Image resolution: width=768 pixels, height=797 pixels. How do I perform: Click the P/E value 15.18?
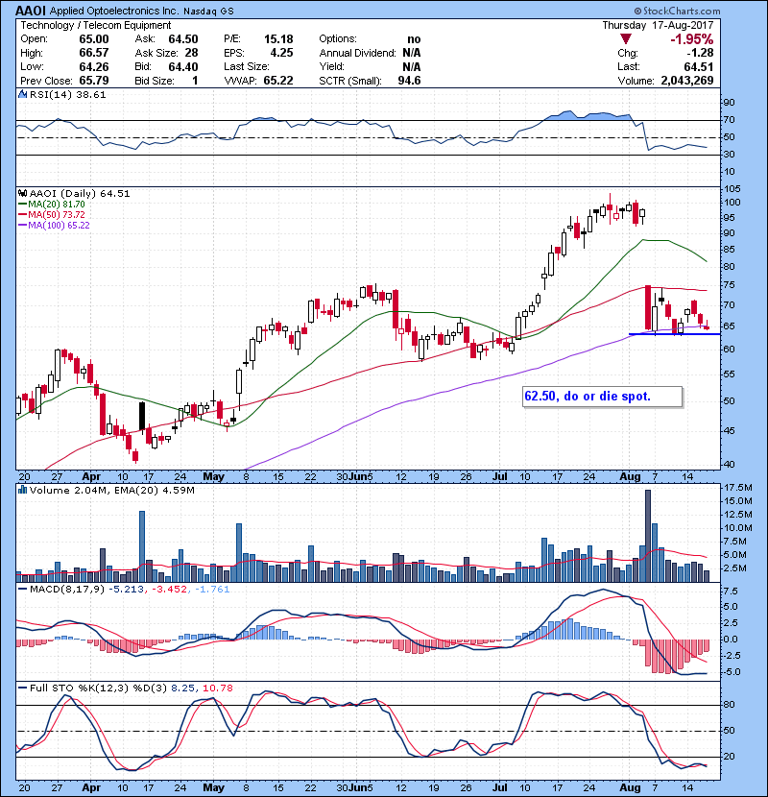[278, 39]
